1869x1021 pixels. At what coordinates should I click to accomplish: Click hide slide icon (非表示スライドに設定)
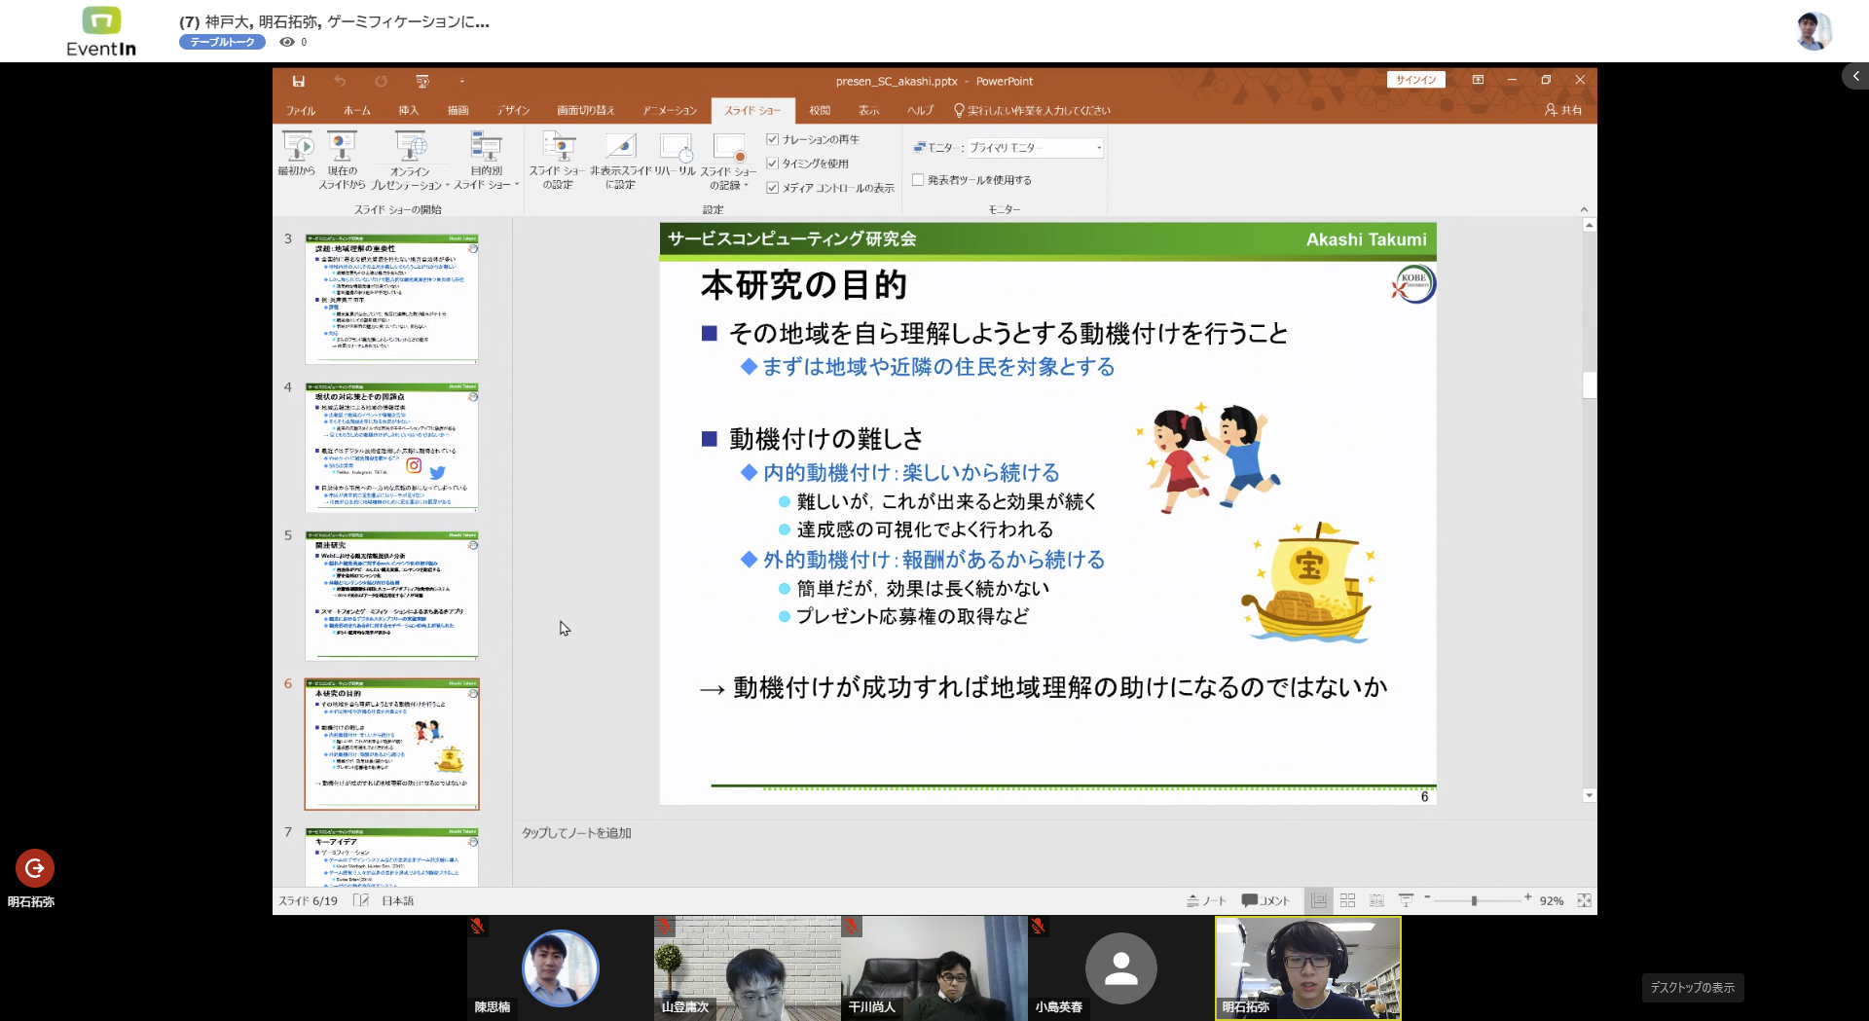pyautogui.click(x=620, y=148)
